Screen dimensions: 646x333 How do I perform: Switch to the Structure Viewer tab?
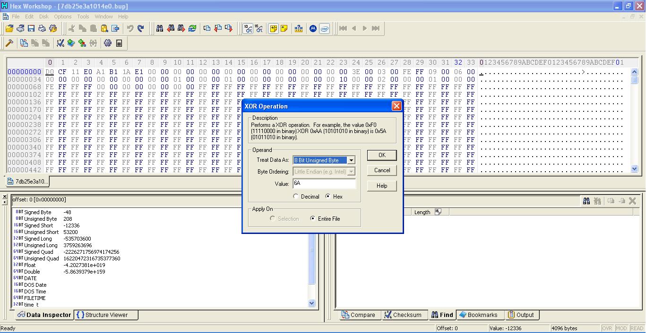point(106,315)
